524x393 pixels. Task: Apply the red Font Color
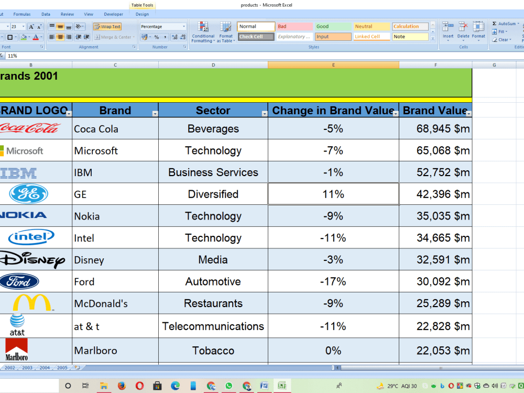(36, 37)
